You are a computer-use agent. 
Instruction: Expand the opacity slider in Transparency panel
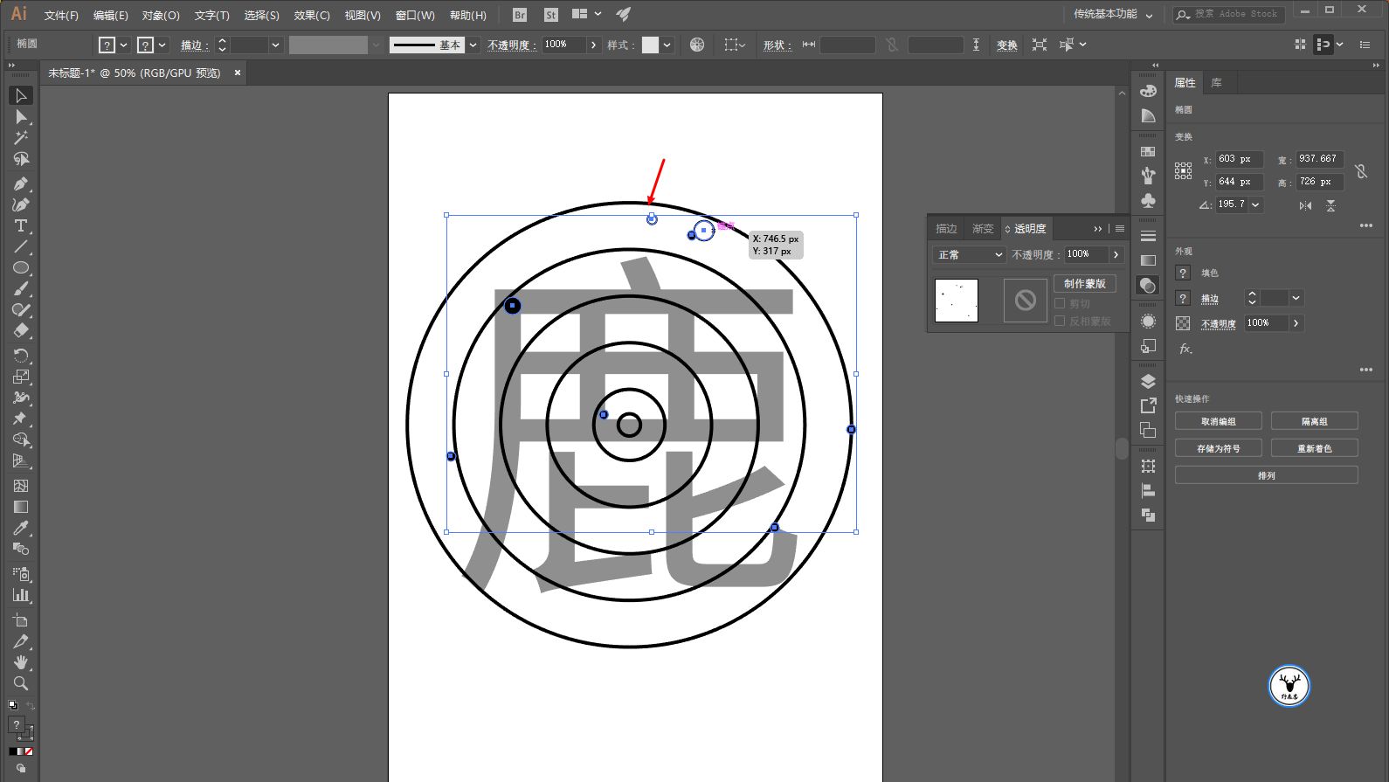(x=1116, y=254)
